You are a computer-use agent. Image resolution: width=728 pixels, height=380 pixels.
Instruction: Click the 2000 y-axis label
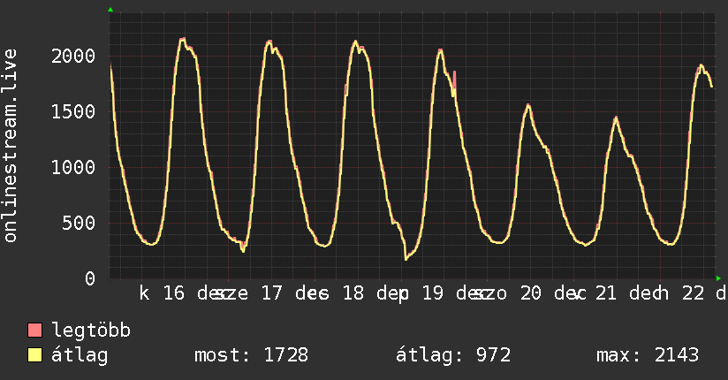(x=73, y=57)
